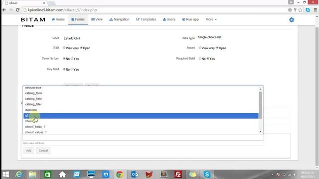Open the Users section

click(x=169, y=19)
